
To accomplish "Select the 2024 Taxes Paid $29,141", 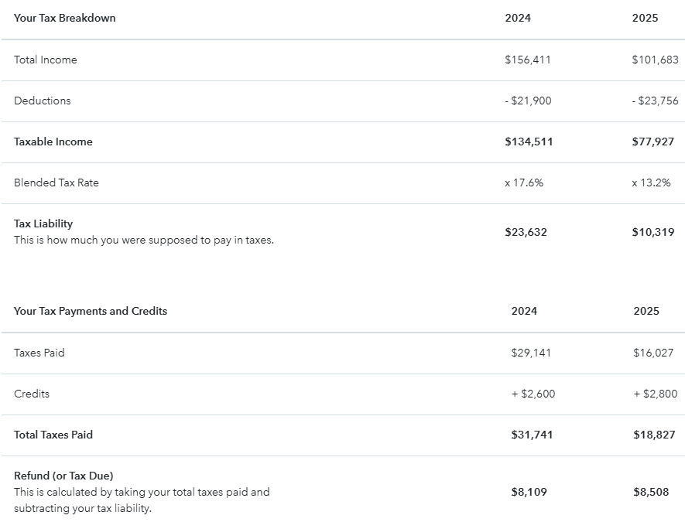I will click(x=531, y=353).
